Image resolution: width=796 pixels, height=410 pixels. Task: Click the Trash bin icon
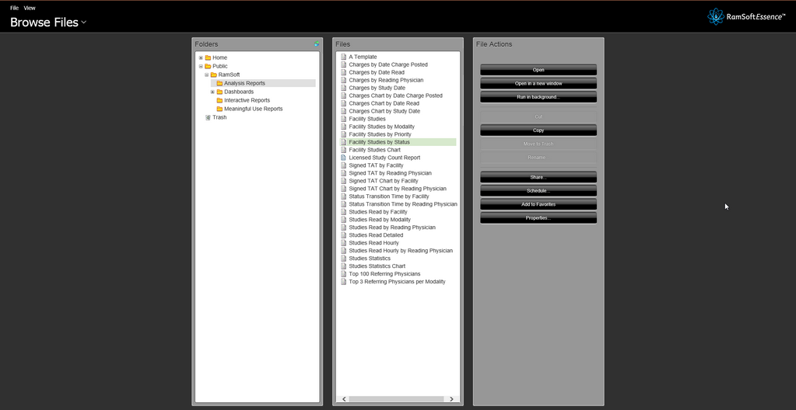tap(208, 118)
